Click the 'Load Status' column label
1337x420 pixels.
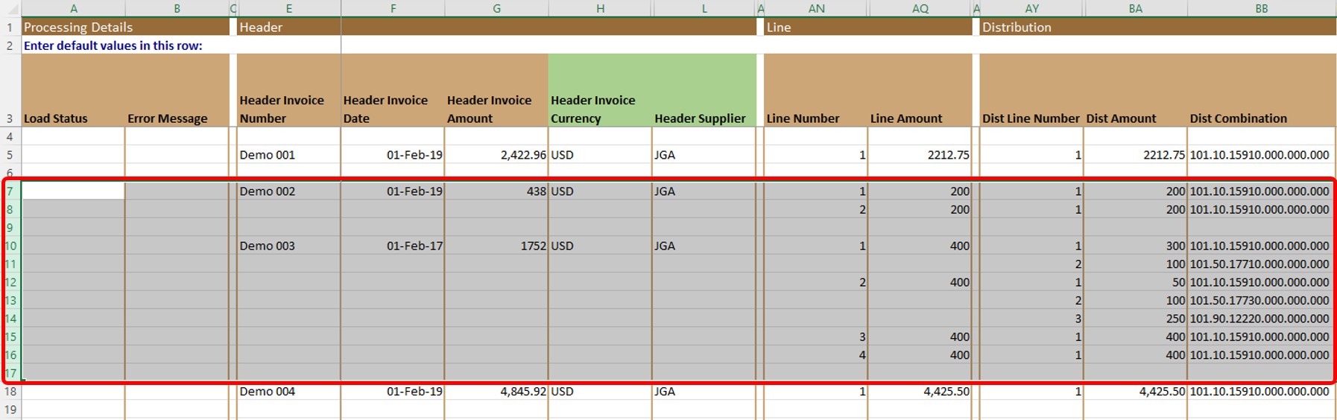click(x=73, y=91)
